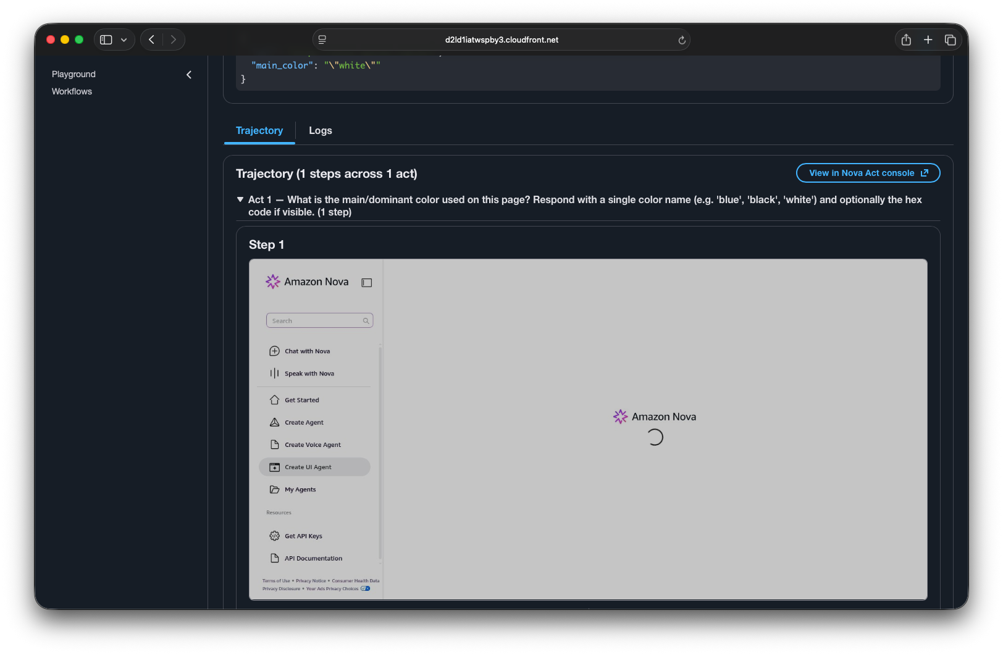Switch to the Logs tab

click(321, 131)
